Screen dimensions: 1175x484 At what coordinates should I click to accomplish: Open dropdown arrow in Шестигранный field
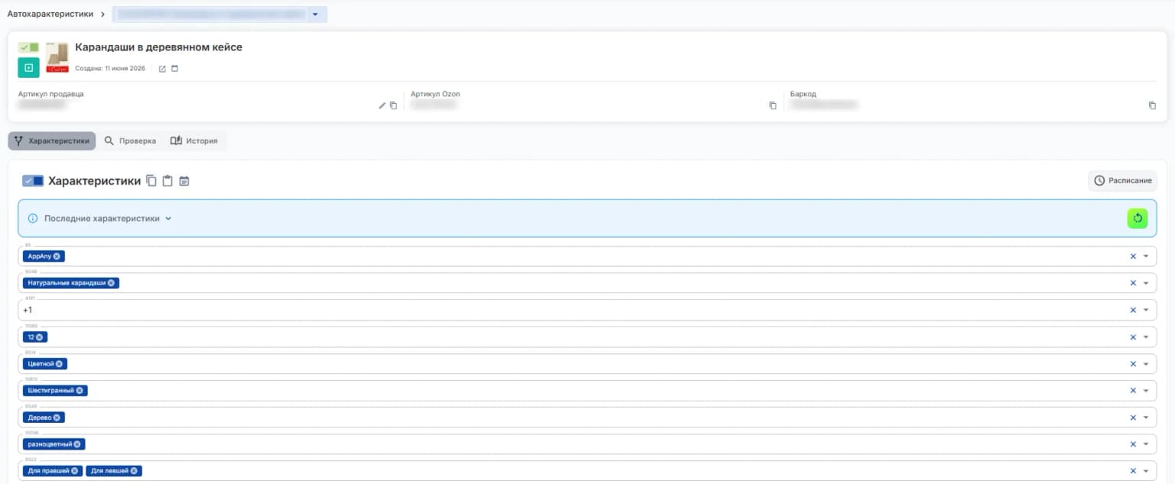tap(1146, 391)
